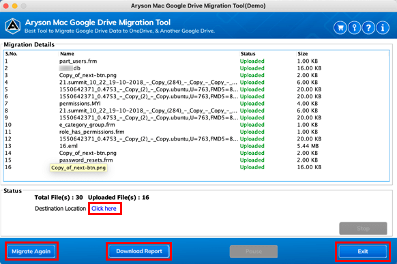
Task: Click the greyed-out Stop button
Action: 363,229
